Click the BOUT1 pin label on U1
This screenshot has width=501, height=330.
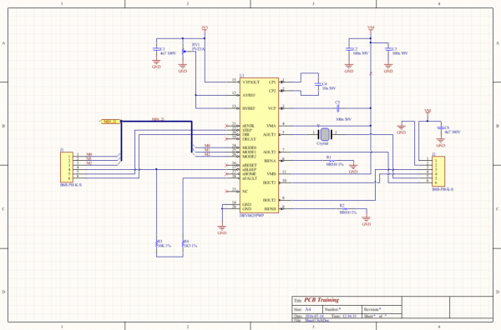pos(270,182)
